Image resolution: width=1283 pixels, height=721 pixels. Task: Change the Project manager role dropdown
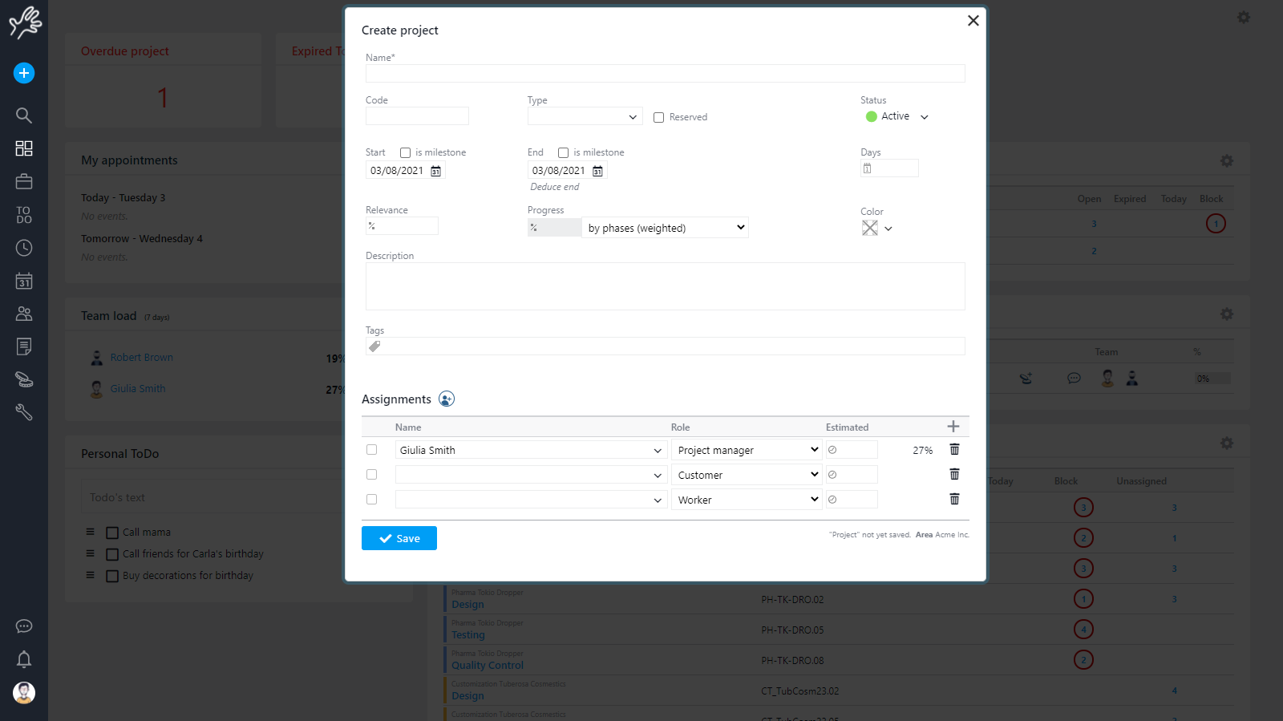click(x=747, y=450)
